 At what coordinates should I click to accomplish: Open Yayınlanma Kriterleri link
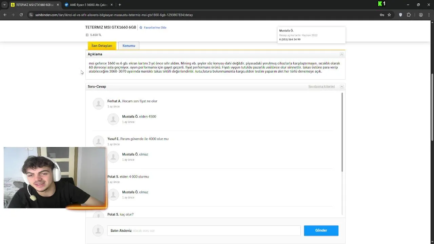(321, 86)
